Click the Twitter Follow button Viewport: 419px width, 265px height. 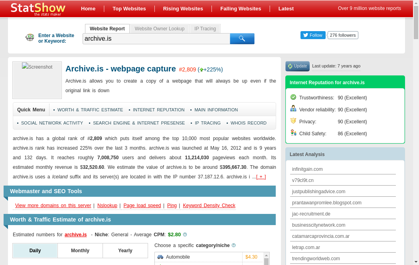click(313, 35)
